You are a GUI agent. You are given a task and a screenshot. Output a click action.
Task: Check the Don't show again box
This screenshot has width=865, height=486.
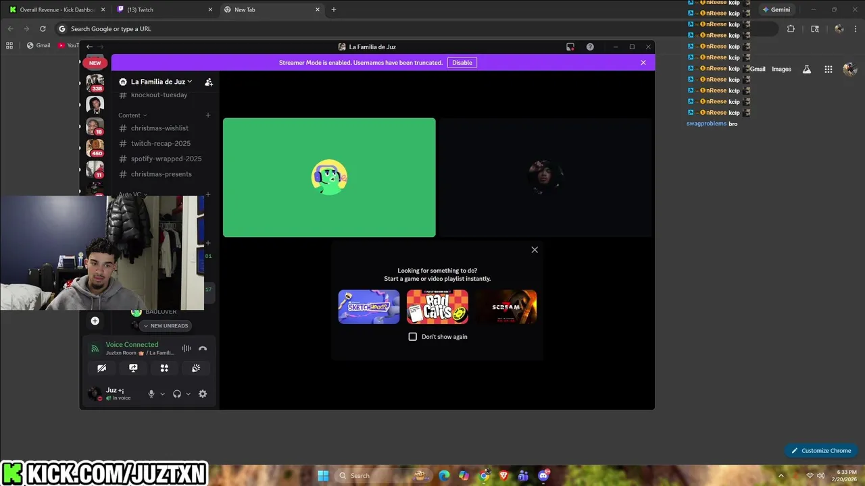[x=413, y=337]
